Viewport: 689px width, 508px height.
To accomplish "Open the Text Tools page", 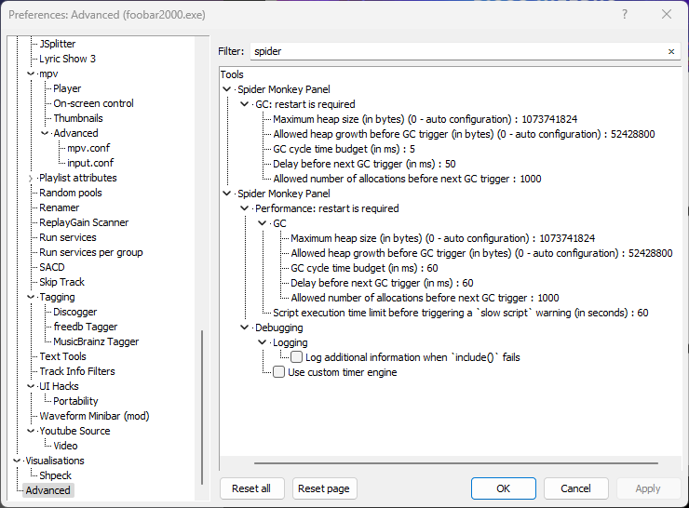I will (62, 356).
